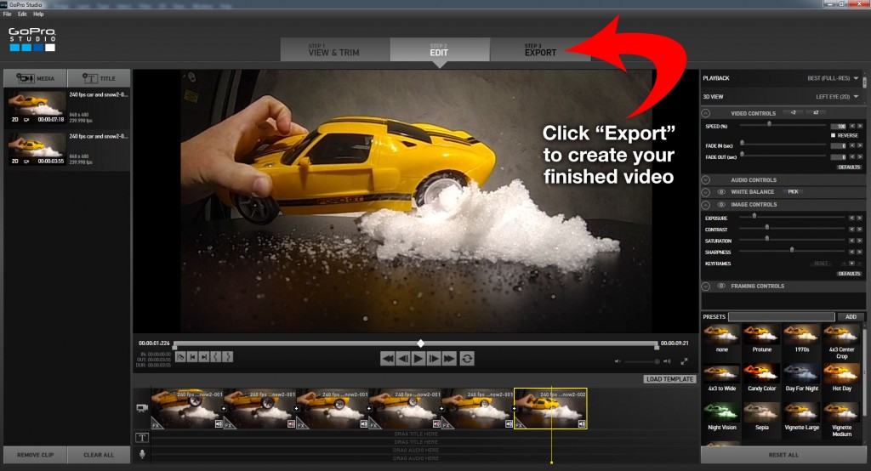
Task: Click the Speed slider handle
Action: point(769,124)
